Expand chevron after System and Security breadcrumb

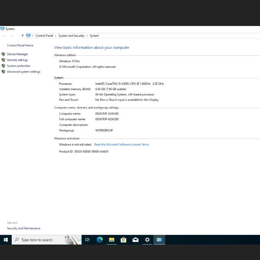coord(87,36)
